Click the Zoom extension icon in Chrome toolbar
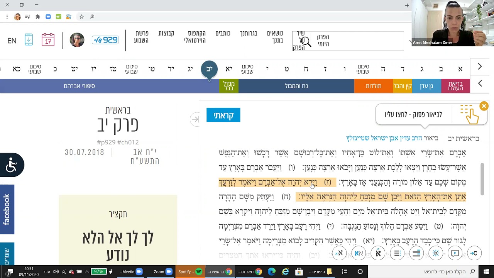494x278 pixels. click(x=48, y=17)
